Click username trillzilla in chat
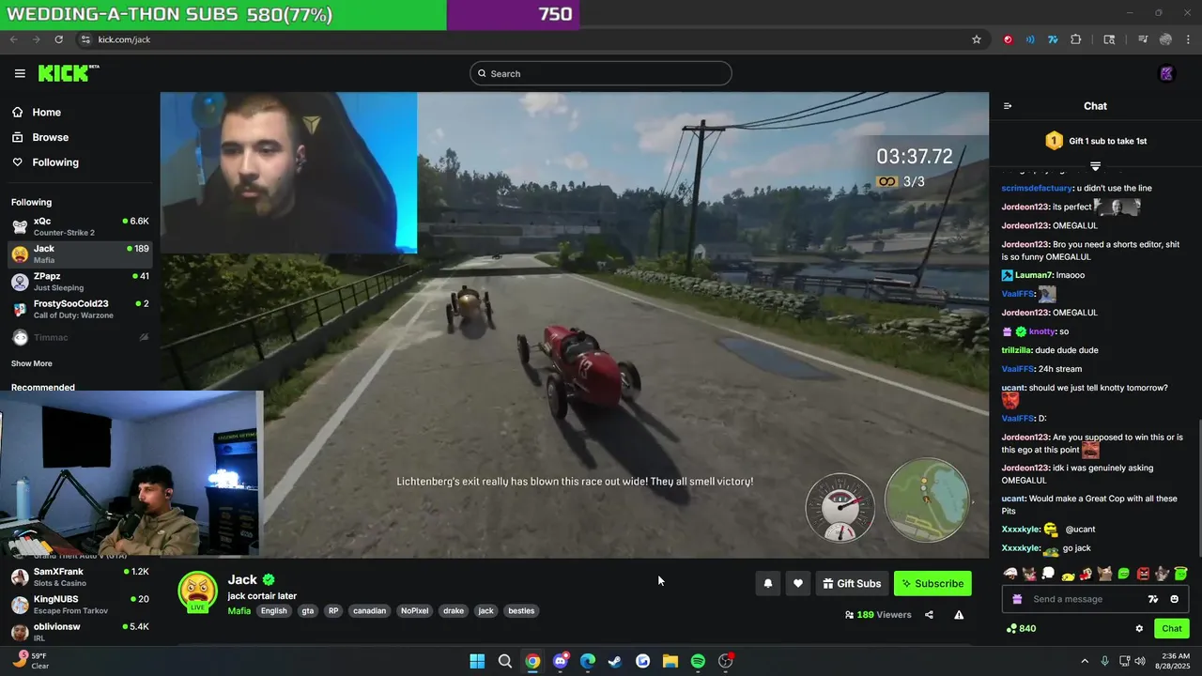This screenshot has width=1202, height=676. click(1016, 350)
